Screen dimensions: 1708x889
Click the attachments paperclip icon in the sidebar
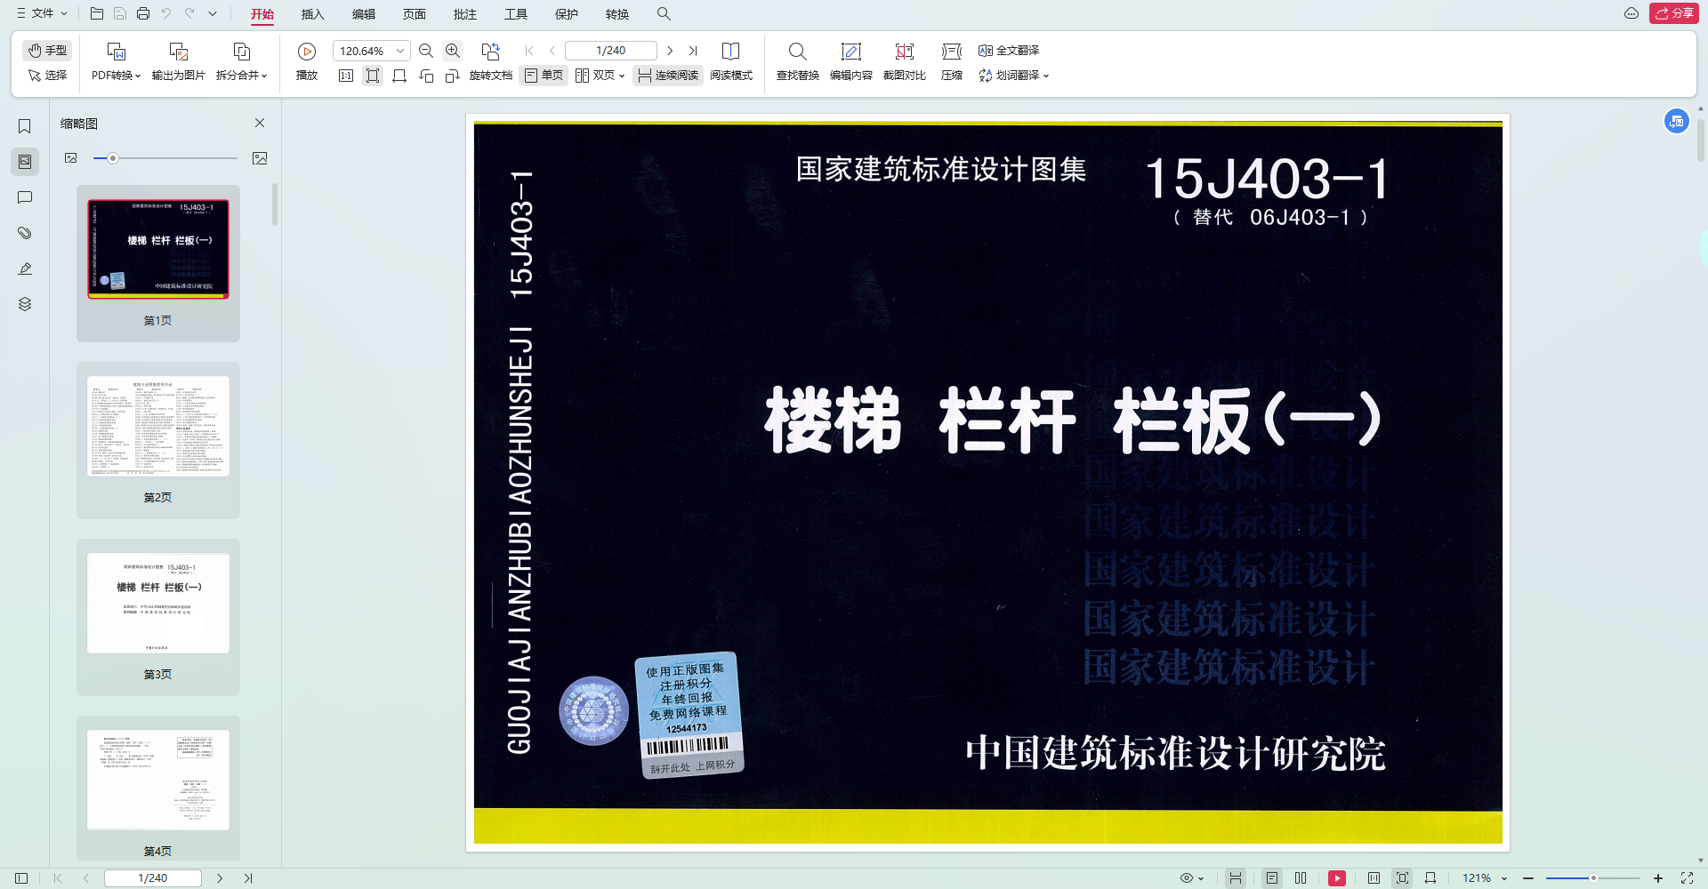24,232
